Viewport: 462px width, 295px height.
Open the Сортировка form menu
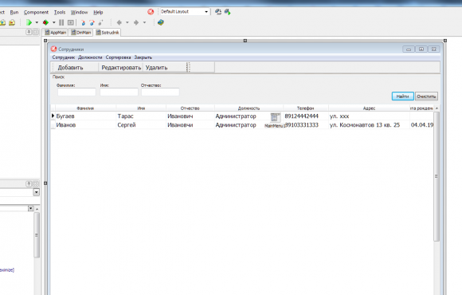coord(118,57)
